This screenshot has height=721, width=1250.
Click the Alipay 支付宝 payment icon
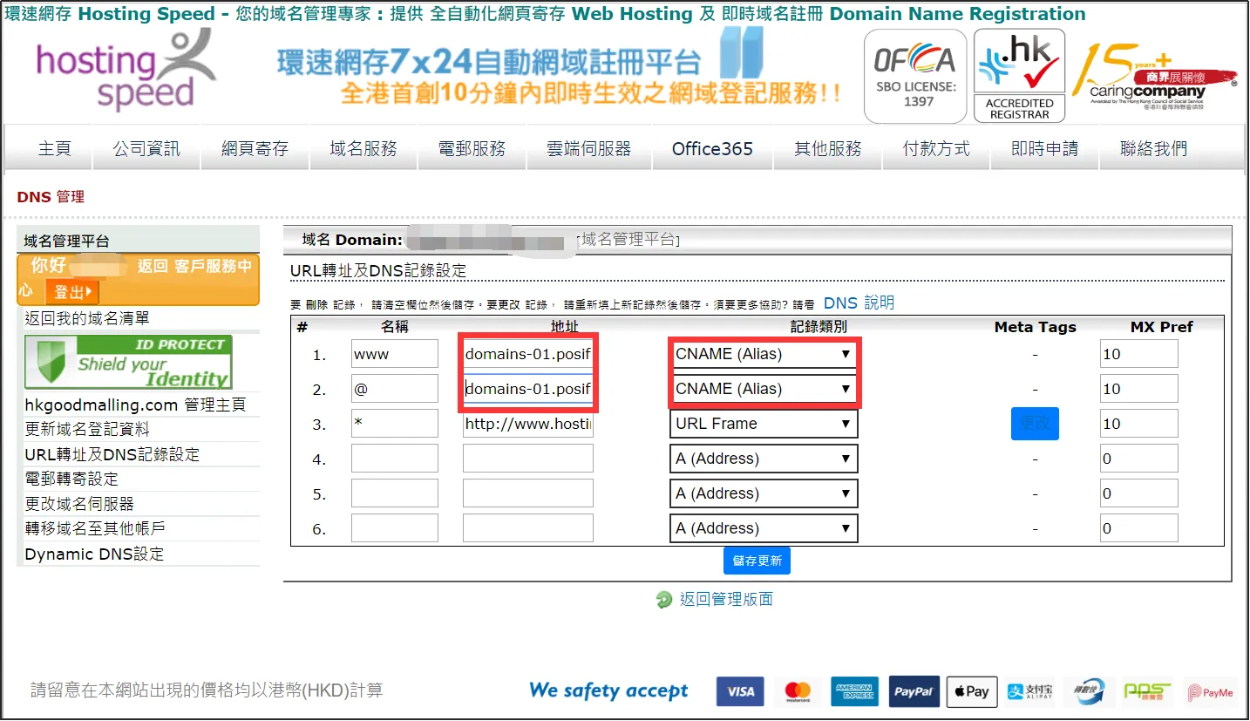point(1029,691)
